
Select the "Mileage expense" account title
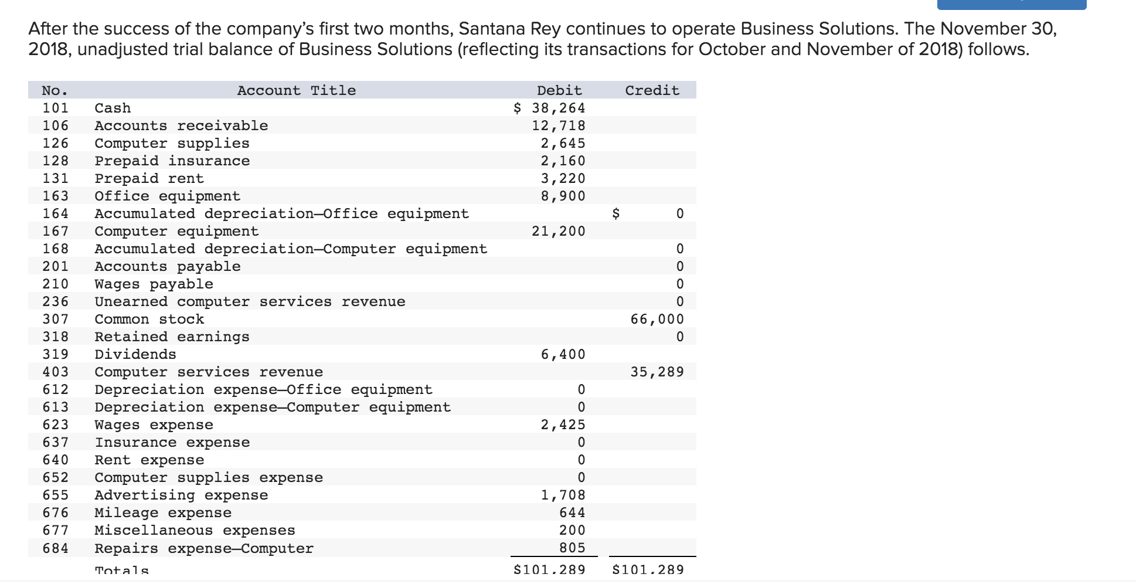[163, 512]
